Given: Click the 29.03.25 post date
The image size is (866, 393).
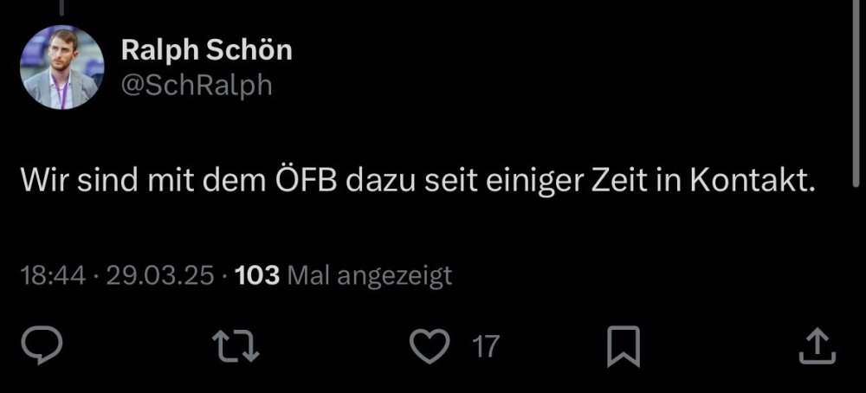Looking at the screenshot, I should point(160,276).
